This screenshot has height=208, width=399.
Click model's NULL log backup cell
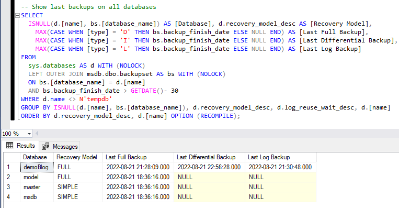click(281, 177)
